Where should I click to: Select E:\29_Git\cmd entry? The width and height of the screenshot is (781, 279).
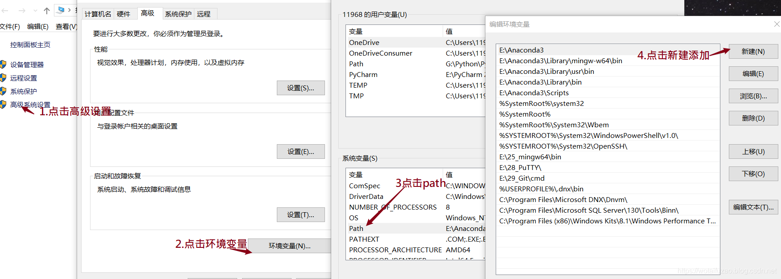608,178
